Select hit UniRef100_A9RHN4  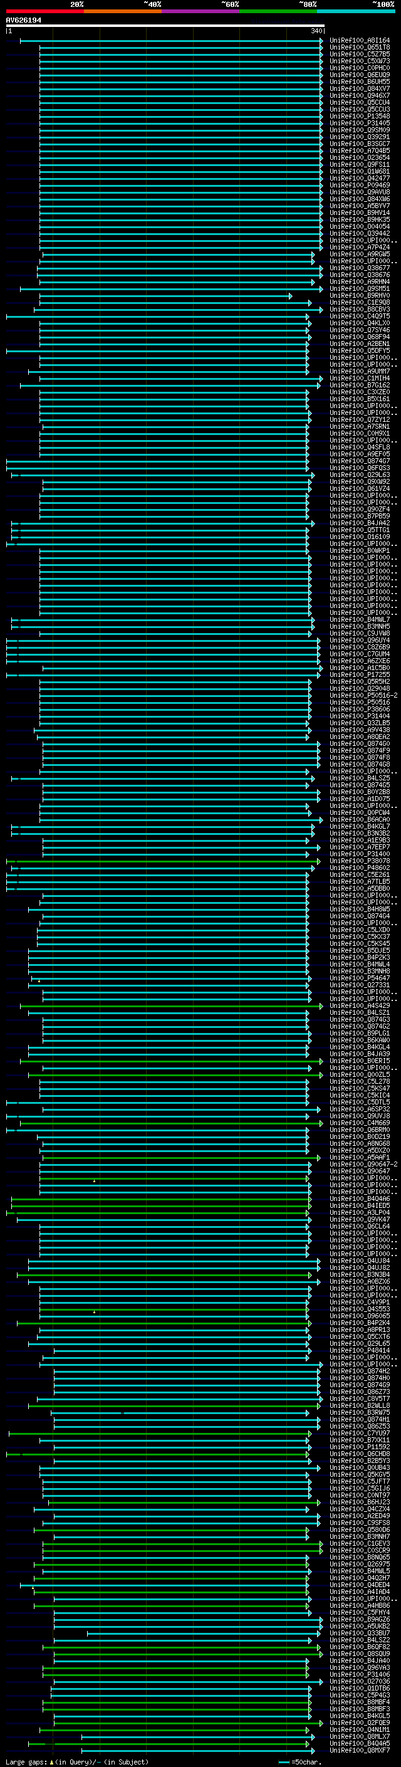pyautogui.click(x=359, y=282)
